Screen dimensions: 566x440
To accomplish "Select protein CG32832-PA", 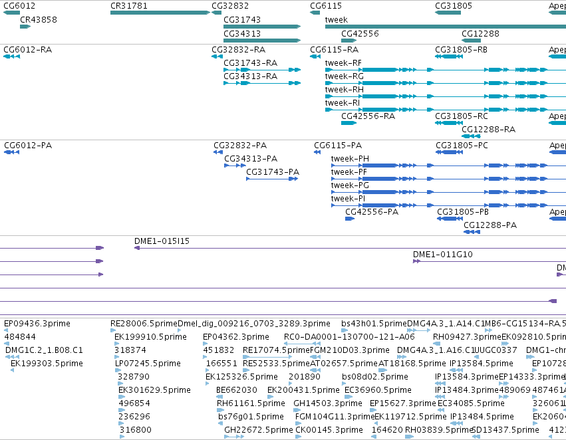I will pyautogui.click(x=240, y=146).
